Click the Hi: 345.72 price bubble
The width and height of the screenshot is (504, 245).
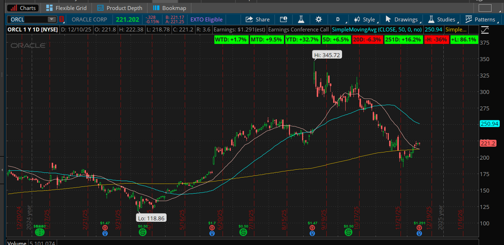(x=327, y=55)
